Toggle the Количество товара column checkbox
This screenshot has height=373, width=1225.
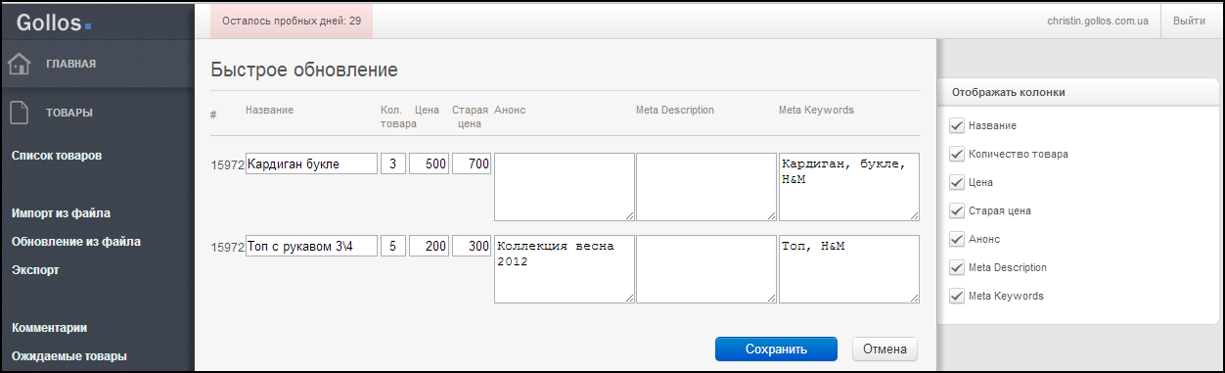coord(957,155)
